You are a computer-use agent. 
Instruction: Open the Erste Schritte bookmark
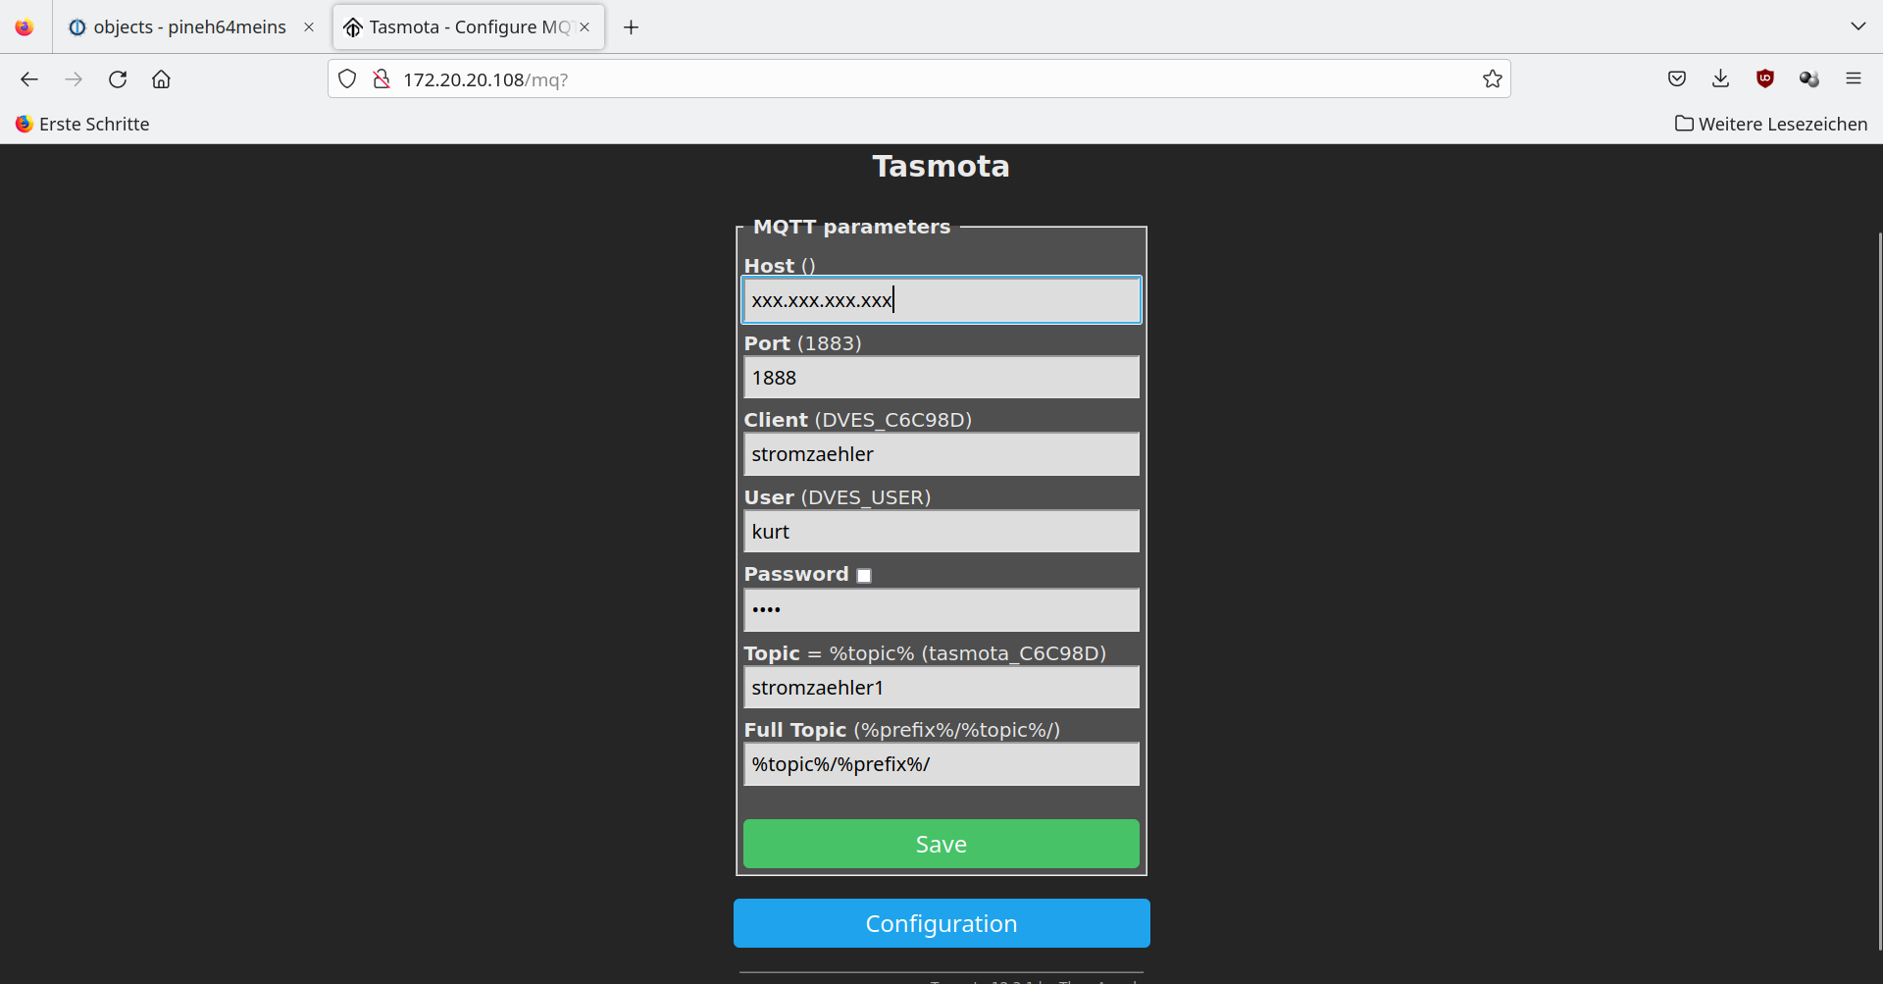coord(82,125)
